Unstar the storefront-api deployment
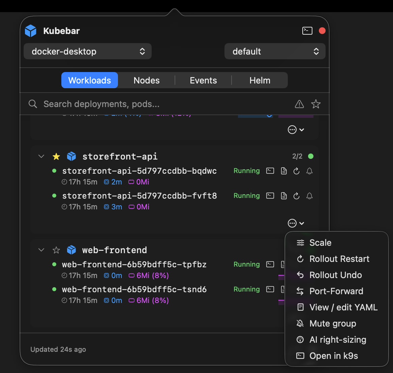393x373 pixels. point(56,157)
